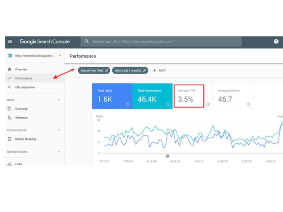
Task: Click the 1.6K total clicks value
Action: click(105, 99)
